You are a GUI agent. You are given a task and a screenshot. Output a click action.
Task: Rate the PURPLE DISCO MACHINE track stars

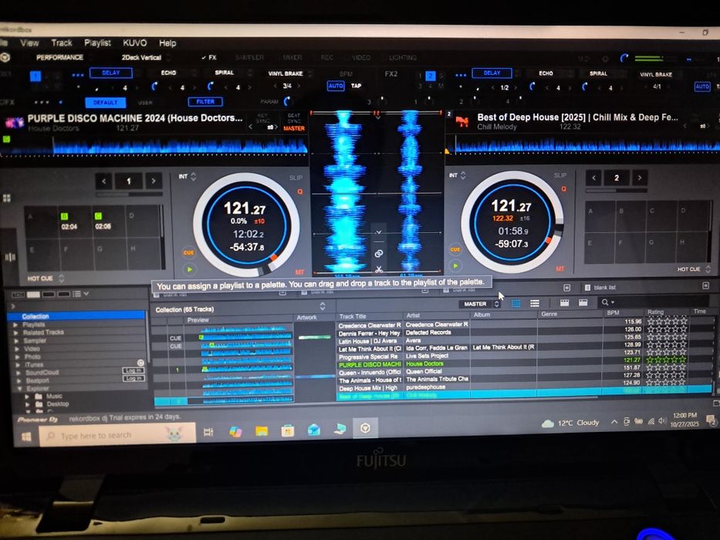click(x=667, y=359)
